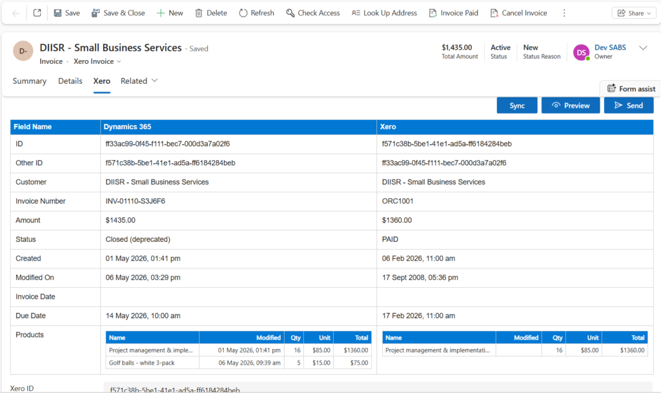Click Look Up Address command
This screenshot has width=661, height=393.
pyautogui.click(x=384, y=13)
